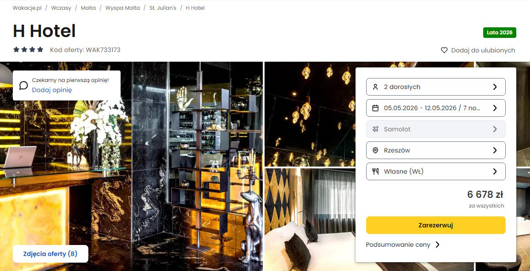Go to Wczasy breadcrumb
530x271 pixels.
(x=61, y=8)
